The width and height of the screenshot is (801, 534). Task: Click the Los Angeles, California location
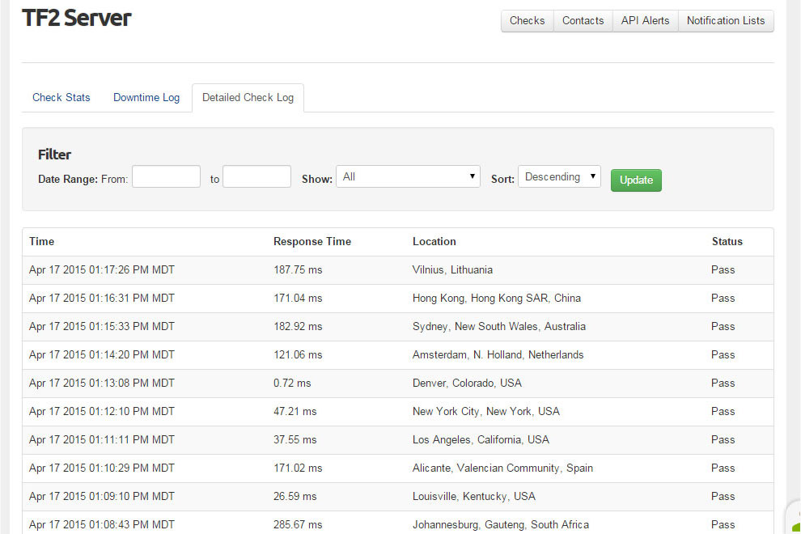click(x=481, y=440)
